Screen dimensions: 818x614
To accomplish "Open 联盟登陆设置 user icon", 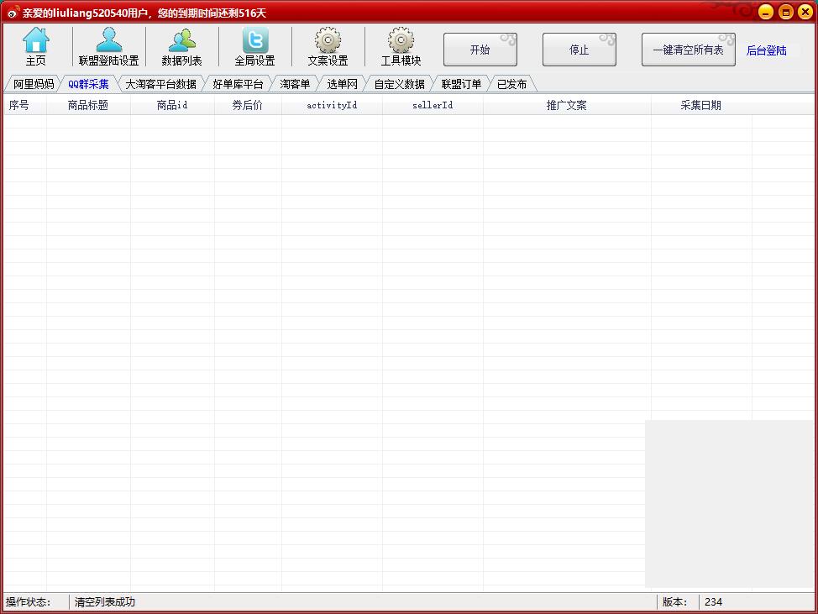I will [108, 40].
